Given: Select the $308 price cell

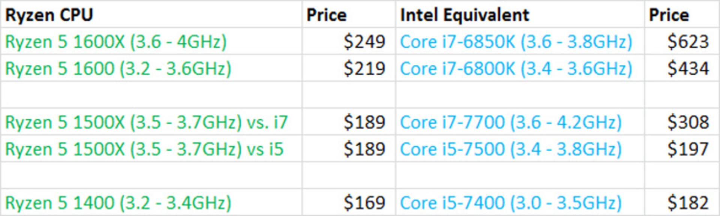Looking at the screenshot, I should pyautogui.click(x=682, y=122).
